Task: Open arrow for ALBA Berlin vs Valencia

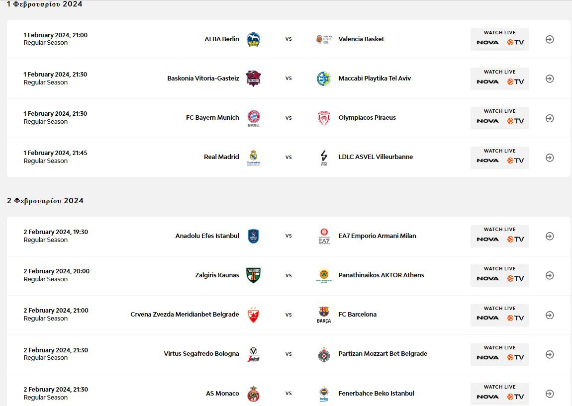Action: tap(550, 39)
